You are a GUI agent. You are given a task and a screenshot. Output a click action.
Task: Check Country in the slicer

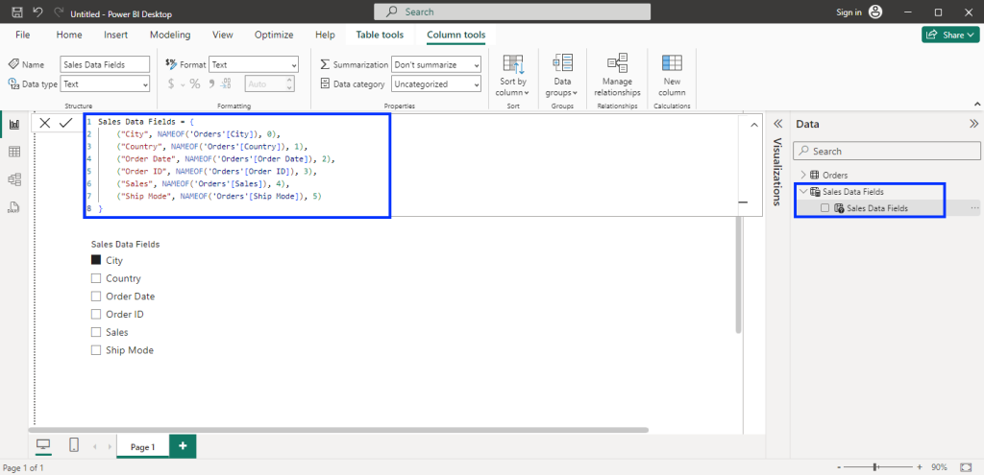[96, 278]
